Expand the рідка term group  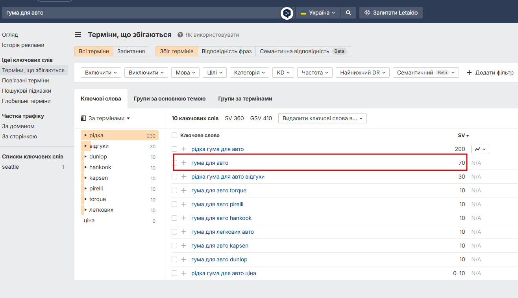[x=86, y=135]
